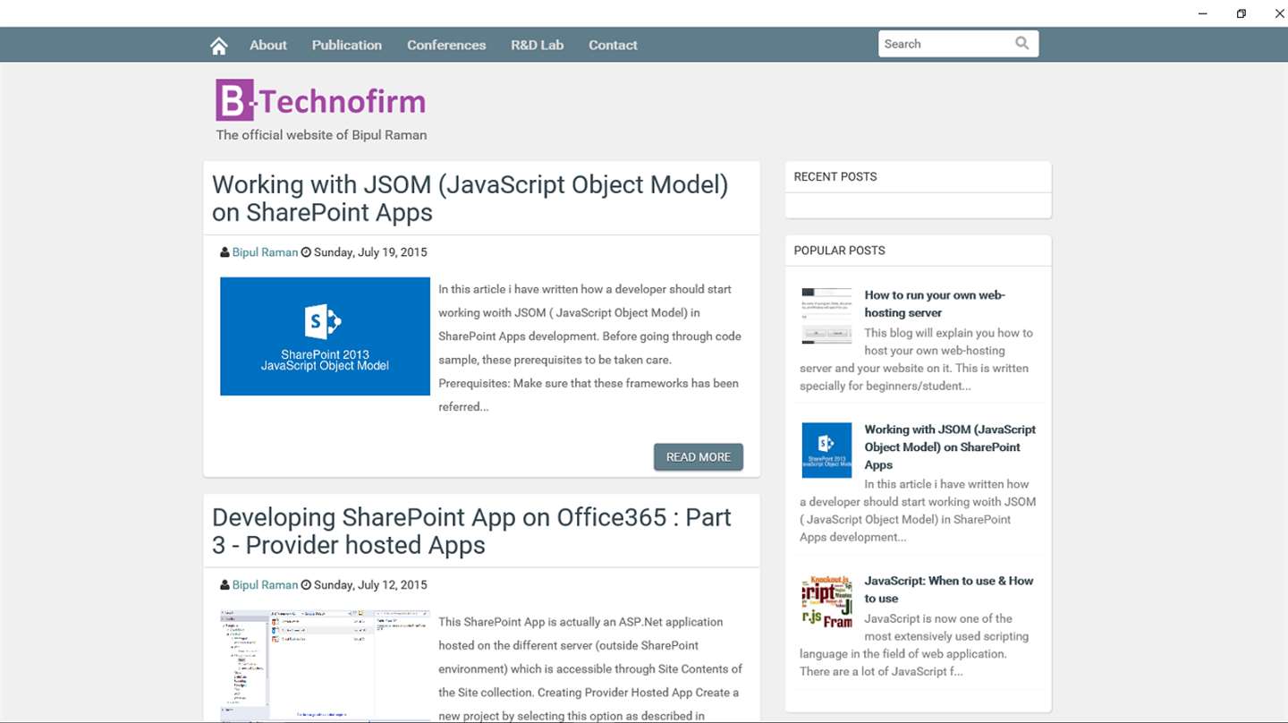Open the Provider hosted Apps post screenshot thumbnail

click(325, 666)
